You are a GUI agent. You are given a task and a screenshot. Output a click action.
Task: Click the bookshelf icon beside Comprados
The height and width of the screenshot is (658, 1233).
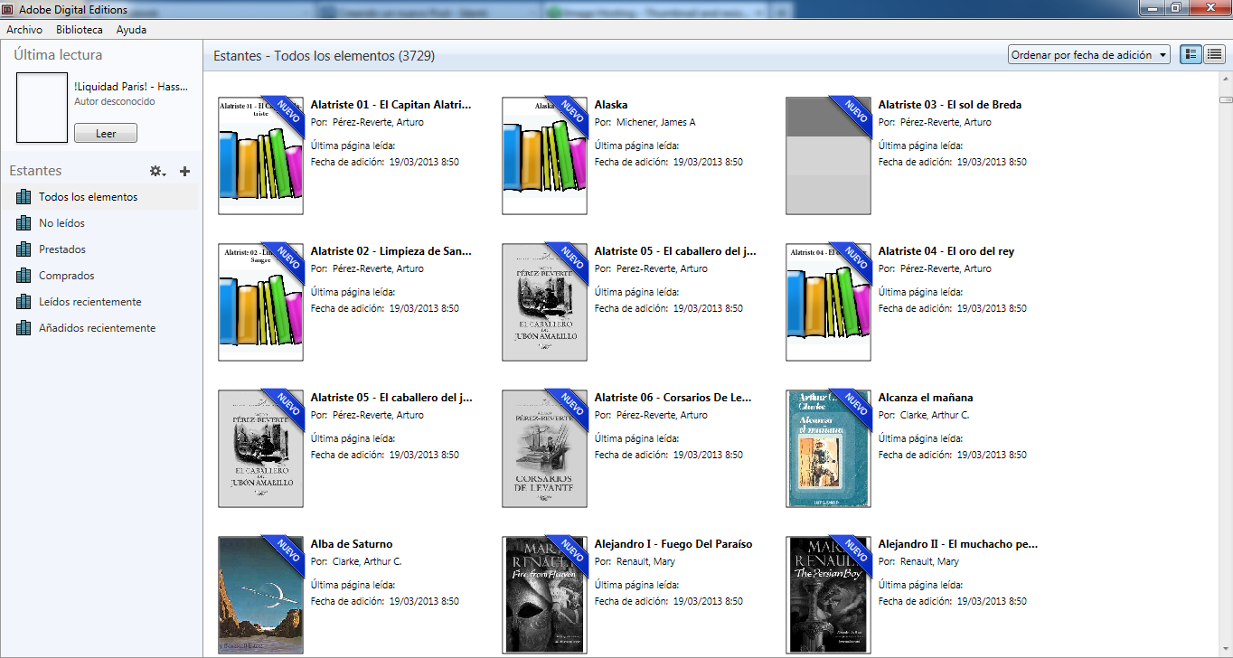(24, 276)
